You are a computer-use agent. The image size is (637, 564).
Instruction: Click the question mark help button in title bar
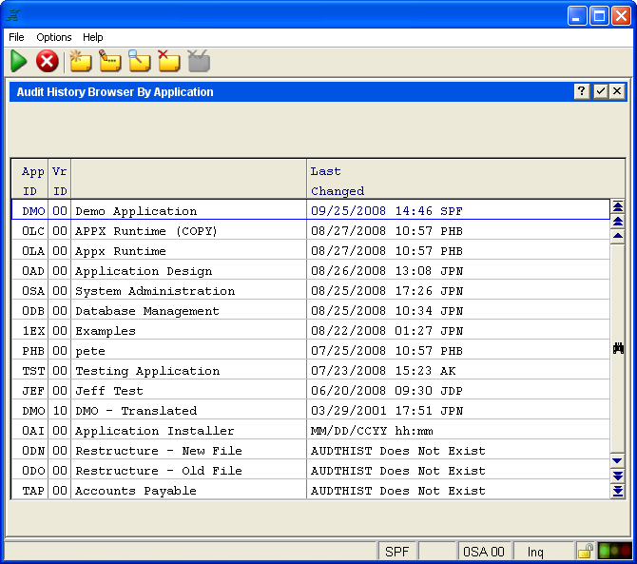click(582, 91)
